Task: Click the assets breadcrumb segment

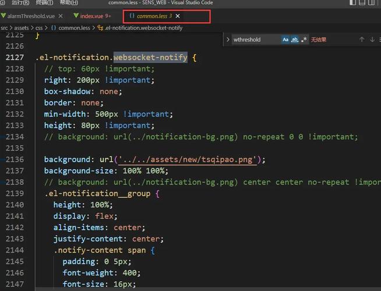Action: tap(22, 28)
